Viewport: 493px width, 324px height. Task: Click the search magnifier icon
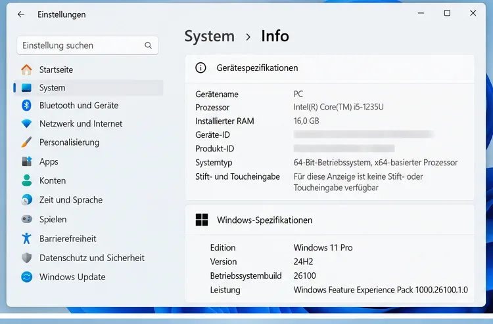(x=148, y=45)
